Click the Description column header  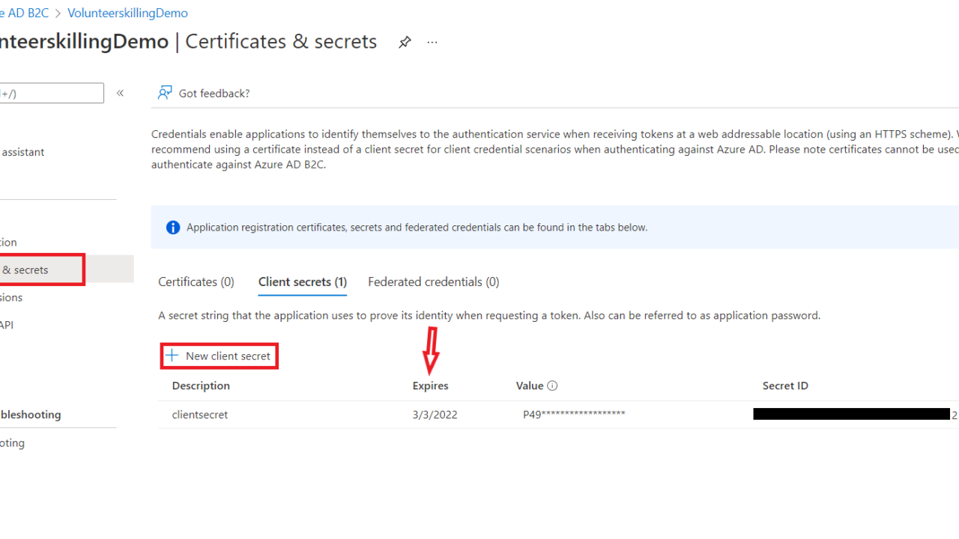[x=201, y=386]
